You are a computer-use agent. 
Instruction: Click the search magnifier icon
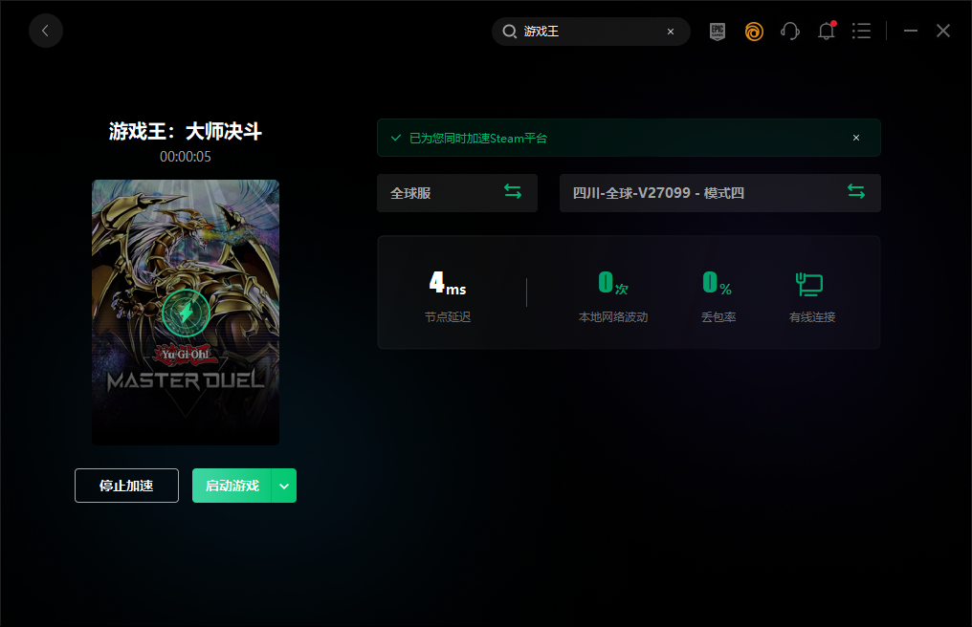(x=510, y=31)
